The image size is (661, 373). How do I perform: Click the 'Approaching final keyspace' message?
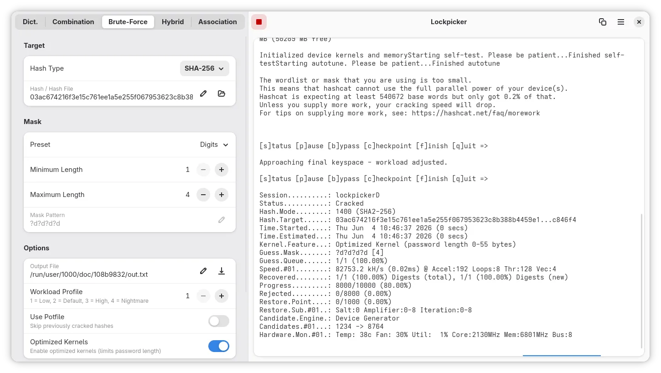click(x=353, y=162)
